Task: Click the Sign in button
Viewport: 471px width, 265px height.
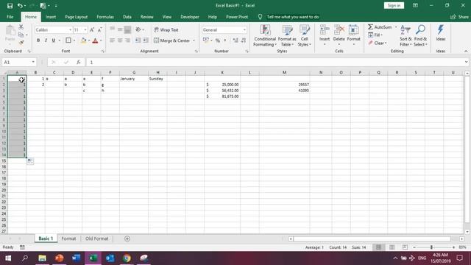Action: coord(394,5)
